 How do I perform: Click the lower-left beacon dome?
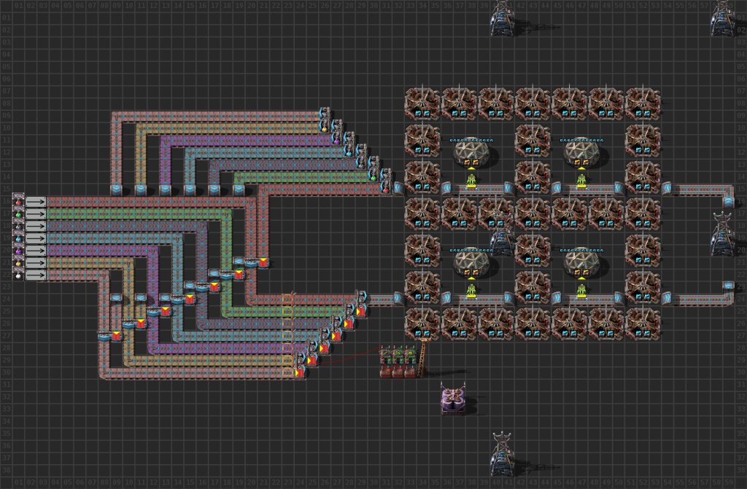click(471, 263)
